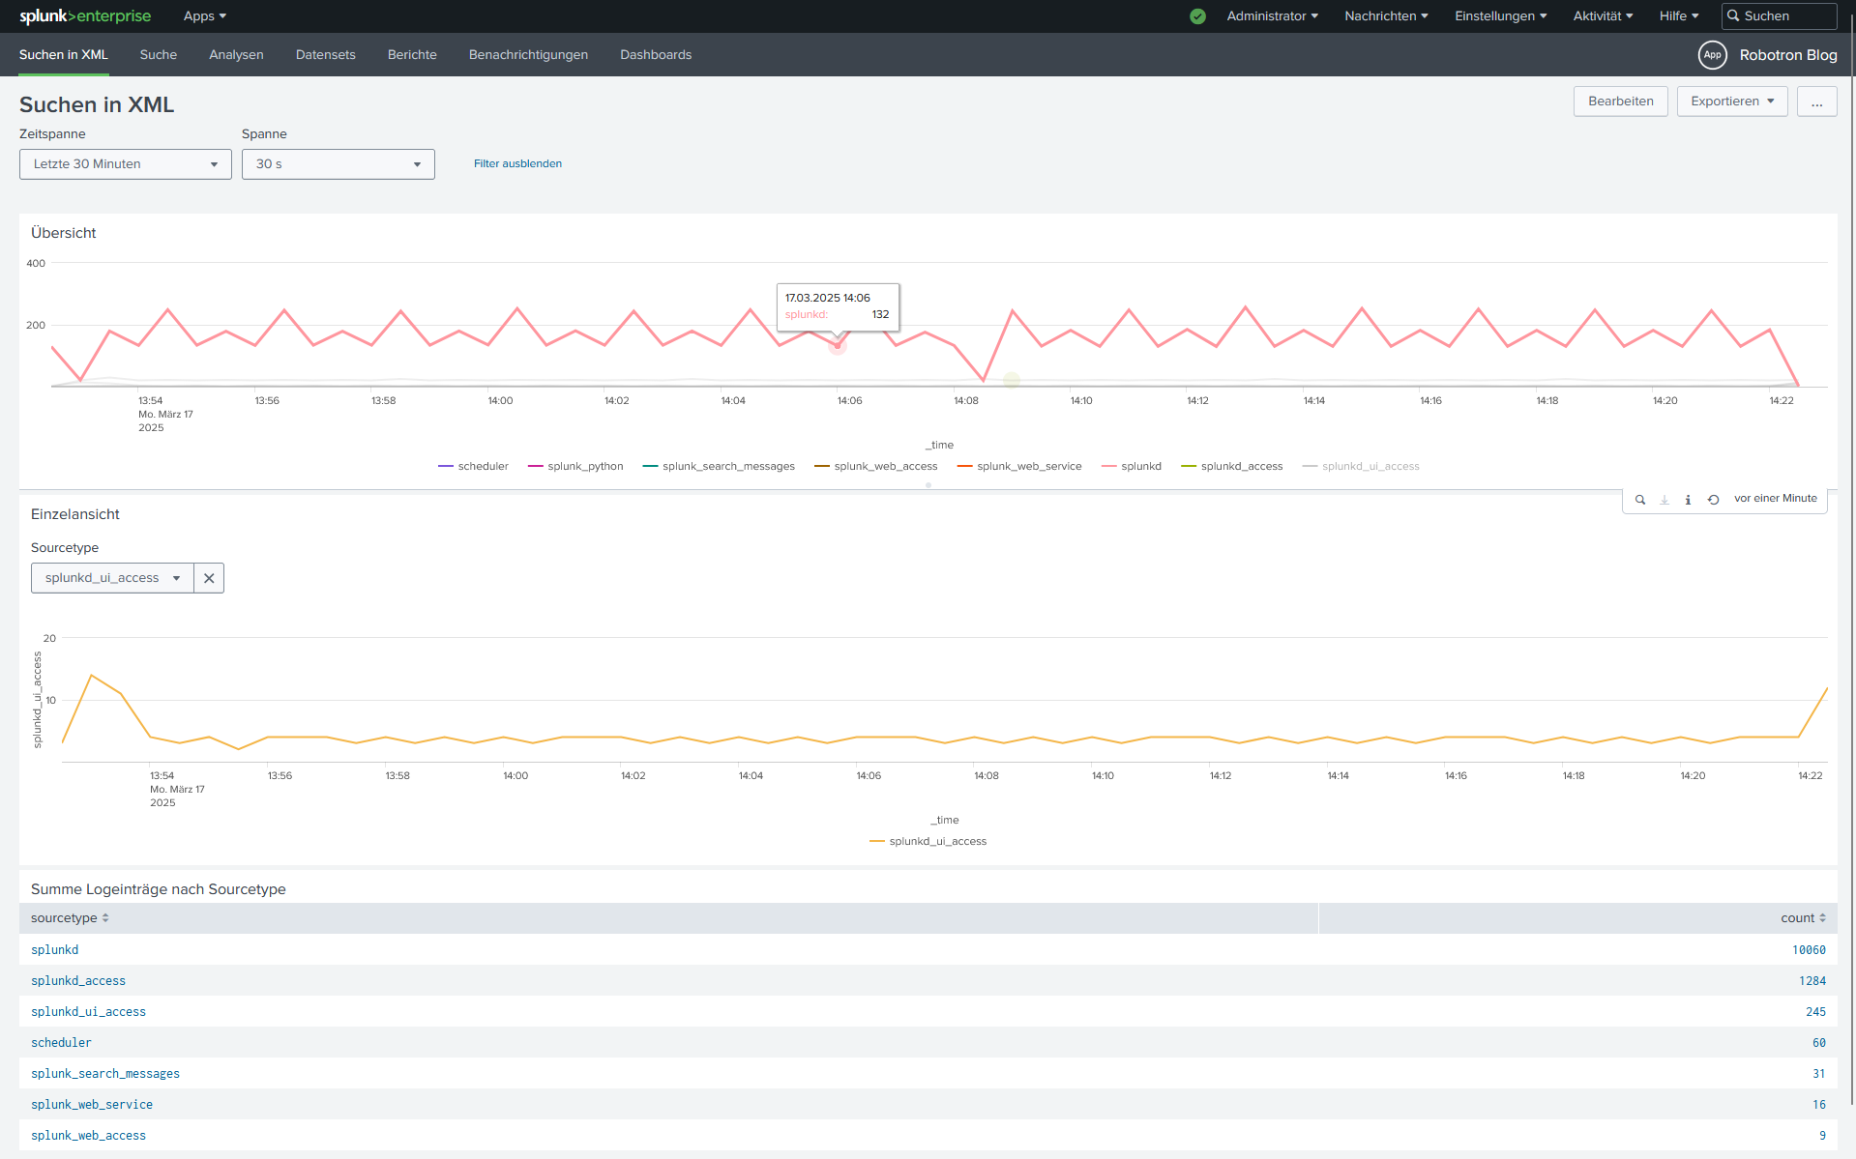This screenshot has width=1856, height=1159.
Task: Open the Exportieren dropdown
Action: pos(1732,101)
